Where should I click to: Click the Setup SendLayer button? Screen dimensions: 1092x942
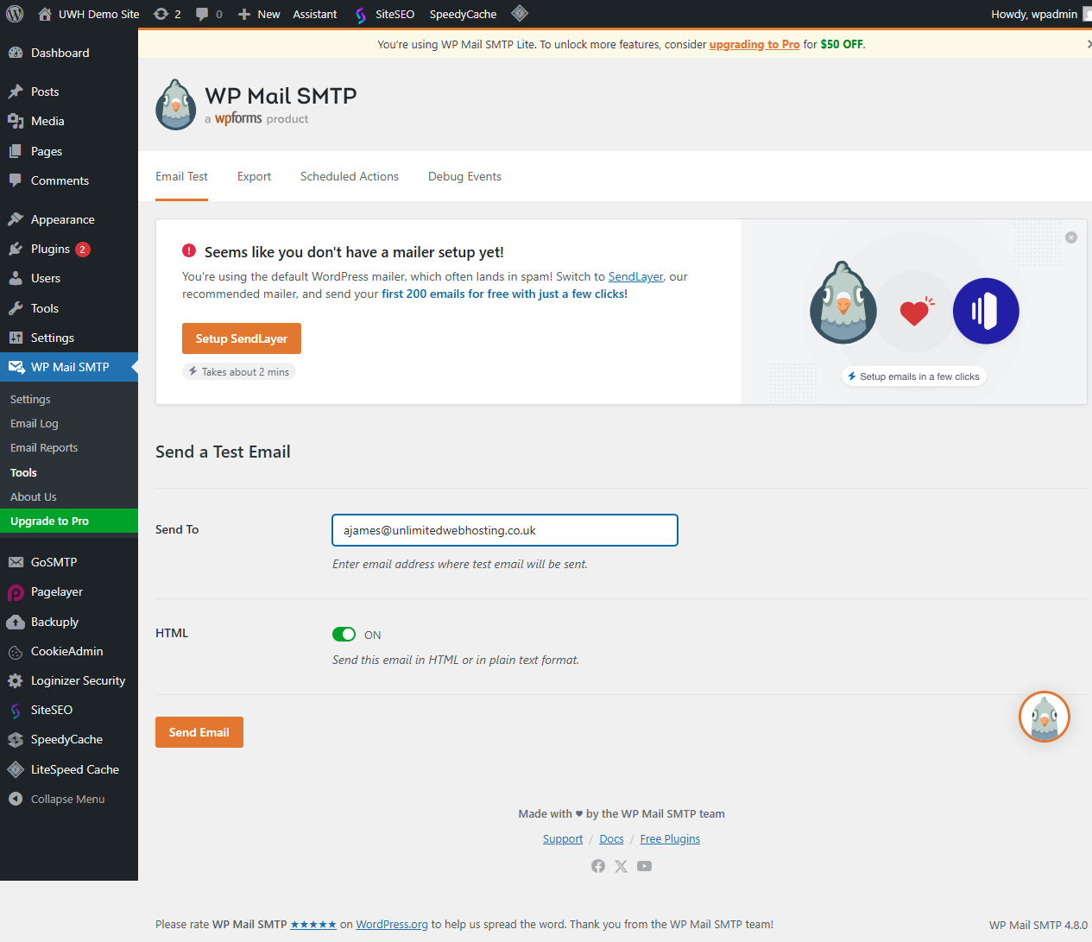pos(242,338)
